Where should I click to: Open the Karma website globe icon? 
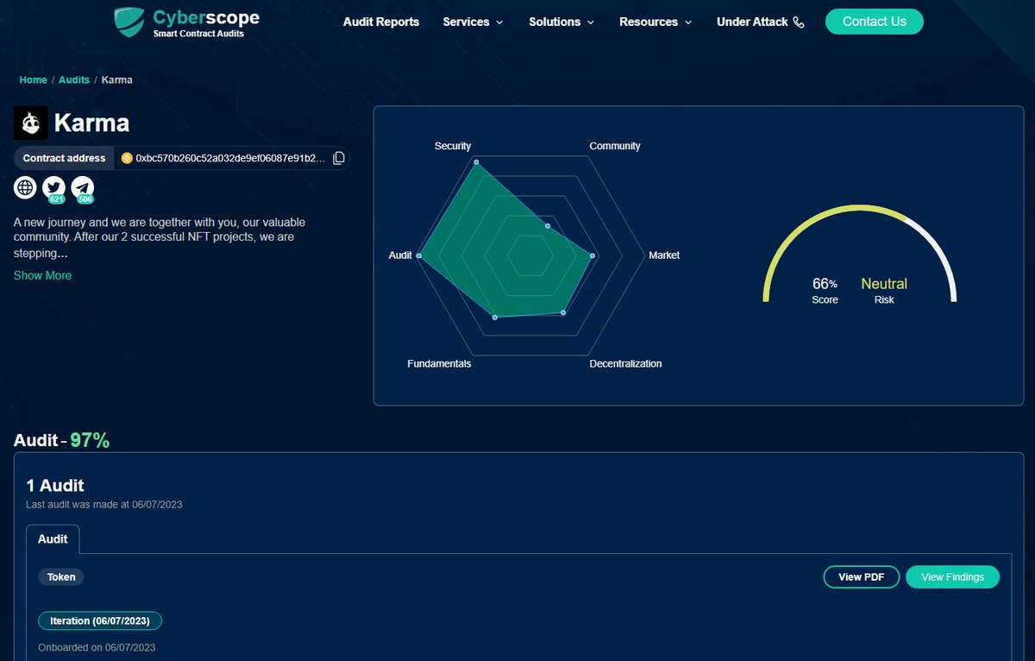[x=26, y=187]
